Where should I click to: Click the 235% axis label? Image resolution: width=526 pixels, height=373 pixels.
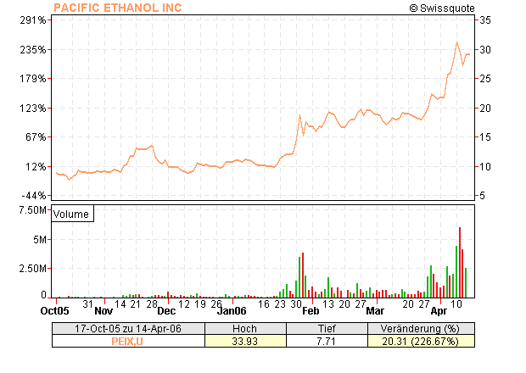coord(32,50)
